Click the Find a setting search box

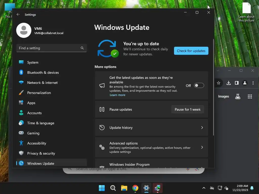click(52, 48)
